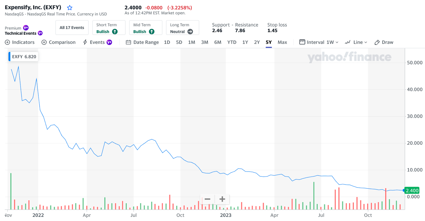425x221 pixels.
Task: Click the Mid Term bullish up-arrow icon
Action: click(152, 31)
